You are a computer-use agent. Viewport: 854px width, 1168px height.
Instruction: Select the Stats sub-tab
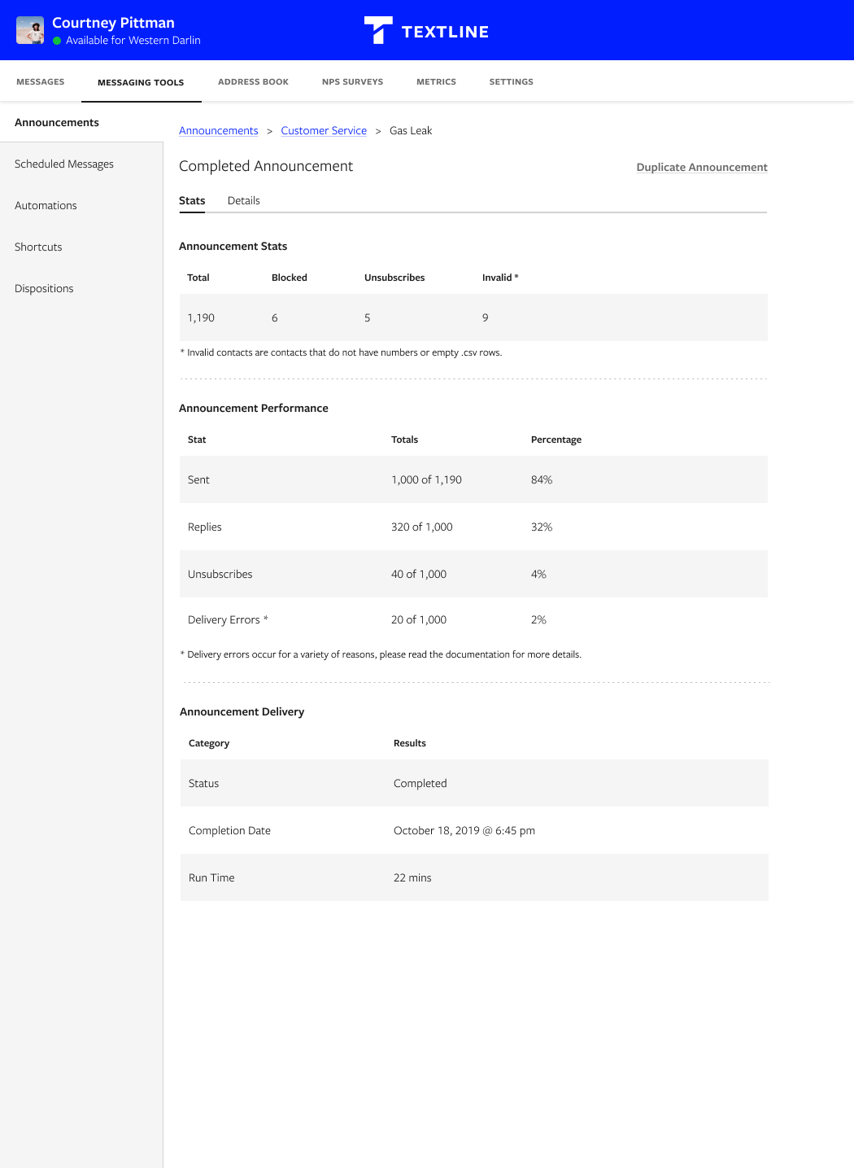point(192,200)
